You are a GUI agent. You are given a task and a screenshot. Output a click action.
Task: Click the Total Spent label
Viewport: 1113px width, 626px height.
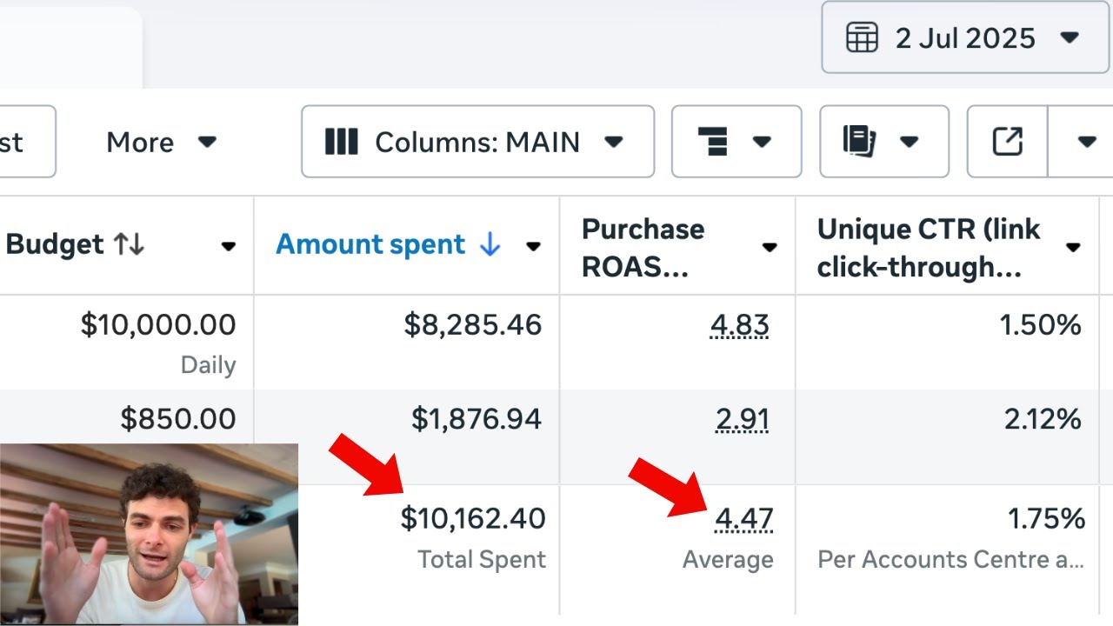482,560
